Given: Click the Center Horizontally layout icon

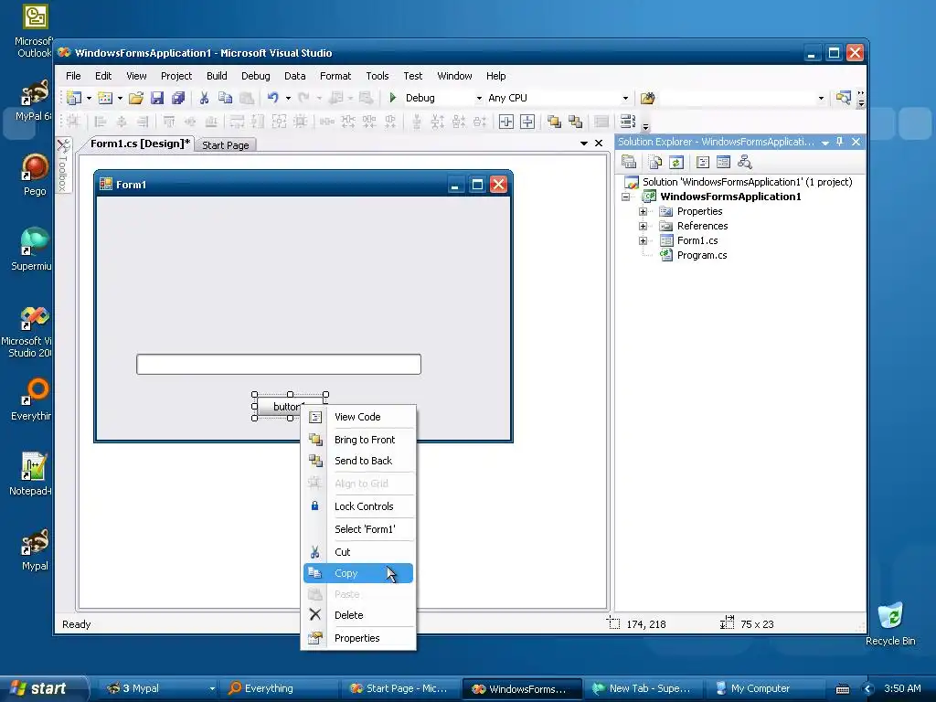Looking at the screenshot, I should pyautogui.click(x=506, y=122).
